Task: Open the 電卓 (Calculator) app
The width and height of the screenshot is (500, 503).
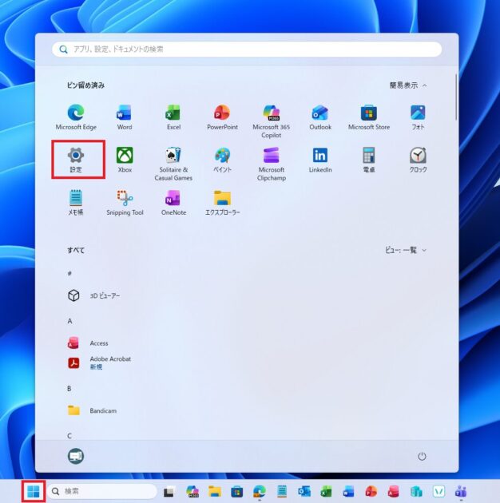Action: pyautogui.click(x=369, y=160)
